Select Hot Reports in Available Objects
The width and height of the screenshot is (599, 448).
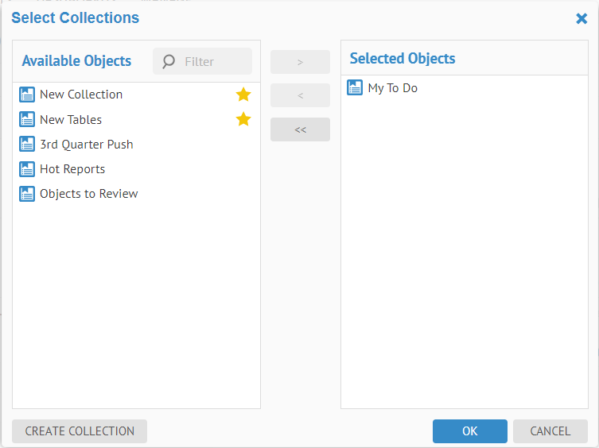[72, 169]
